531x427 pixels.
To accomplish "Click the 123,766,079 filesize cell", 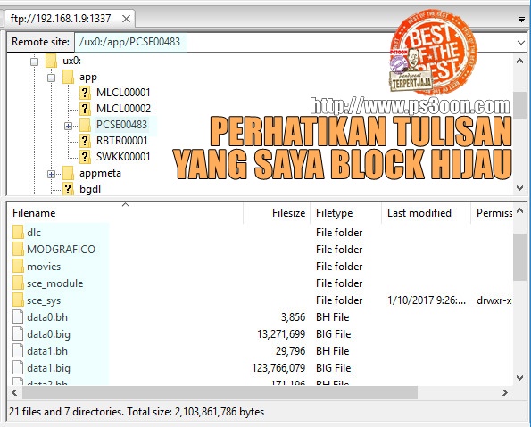I will pos(278,368).
